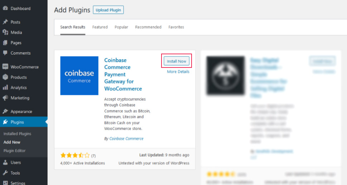347x185 pixels.
Task: Open Installed Plugins submenu
Action: click(x=17, y=134)
